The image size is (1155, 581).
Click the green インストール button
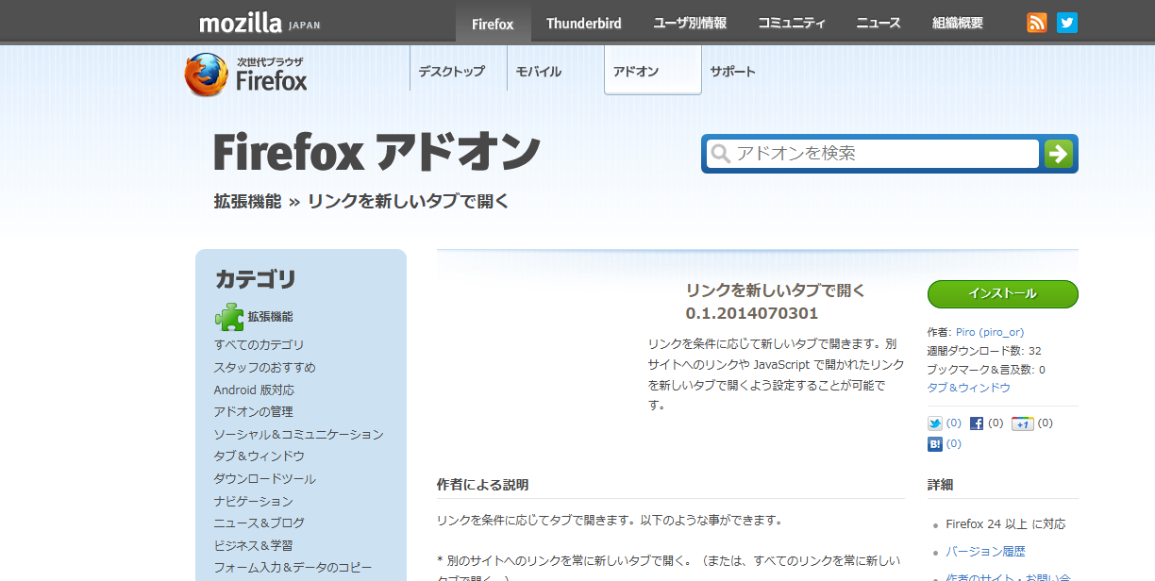(1002, 293)
